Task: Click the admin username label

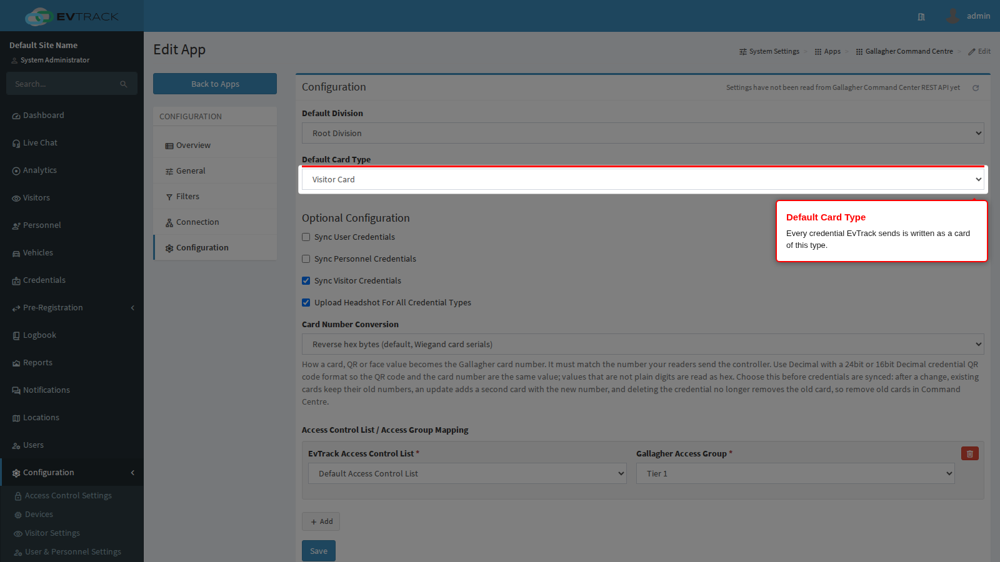Action: [x=978, y=16]
